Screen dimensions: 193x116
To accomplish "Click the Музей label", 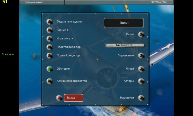I will 130,69.
